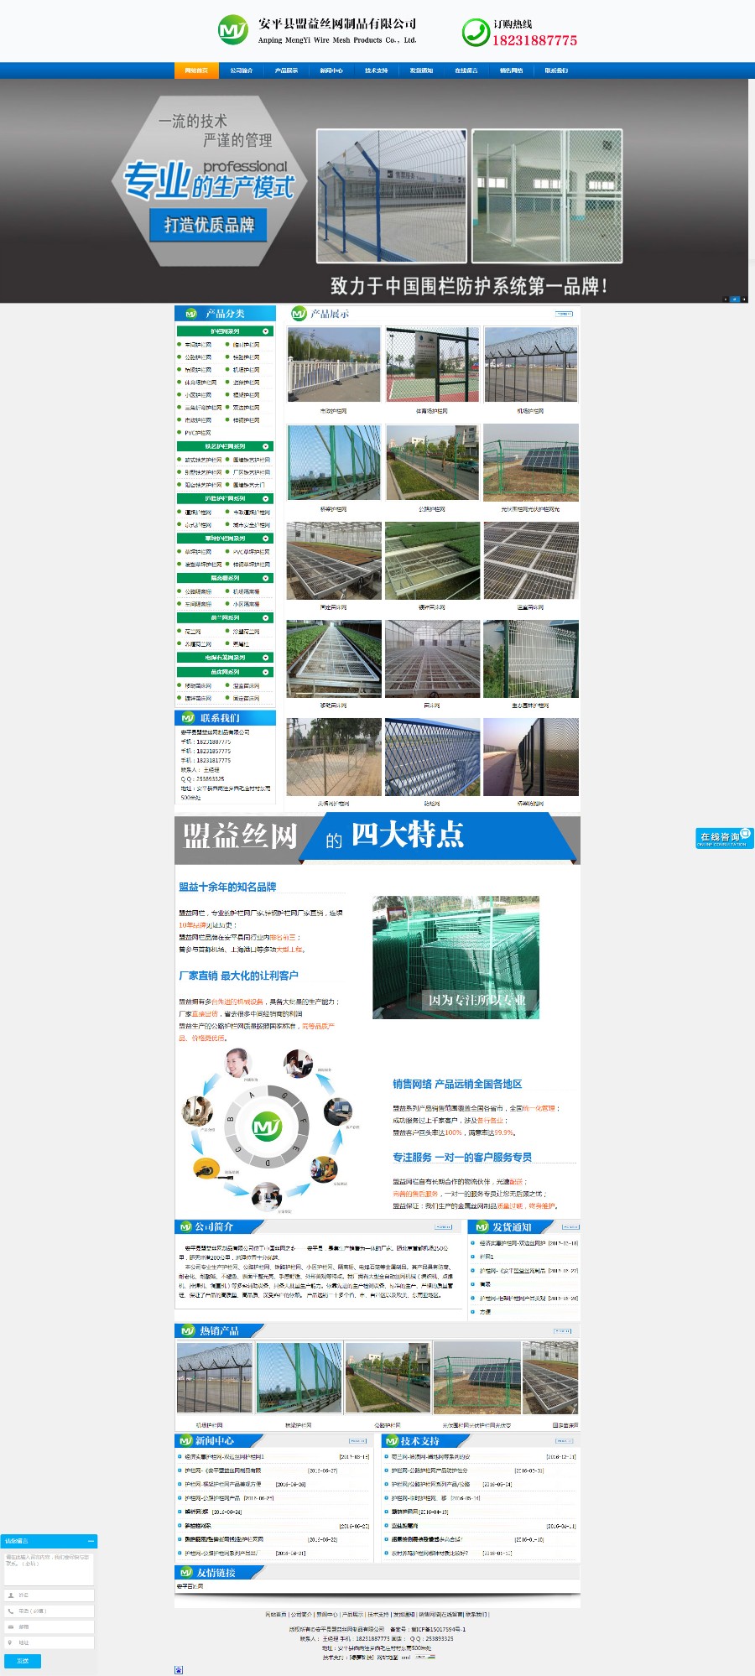This screenshot has width=755, height=1676.
Task: Expand the 铁艺护栏网系列 category arrow
Action: (266, 446)
